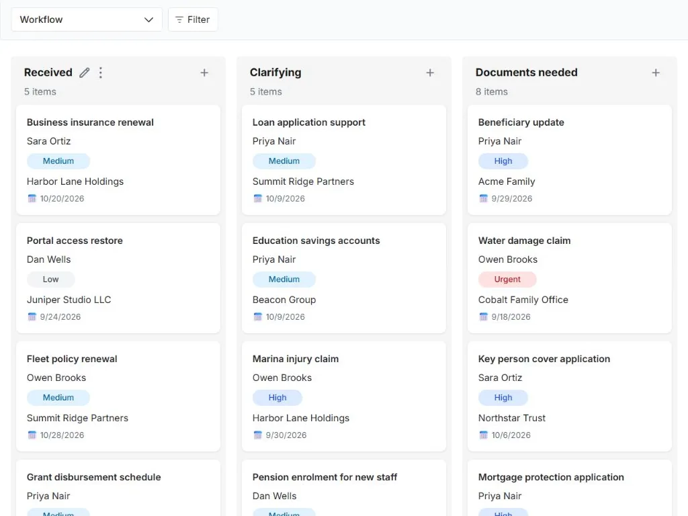Click the Medium tag on Business insurance renewal

tap(58, 161)
